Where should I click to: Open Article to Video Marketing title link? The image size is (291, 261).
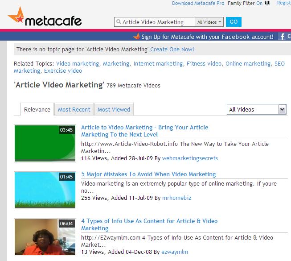[x=144, y=131]
